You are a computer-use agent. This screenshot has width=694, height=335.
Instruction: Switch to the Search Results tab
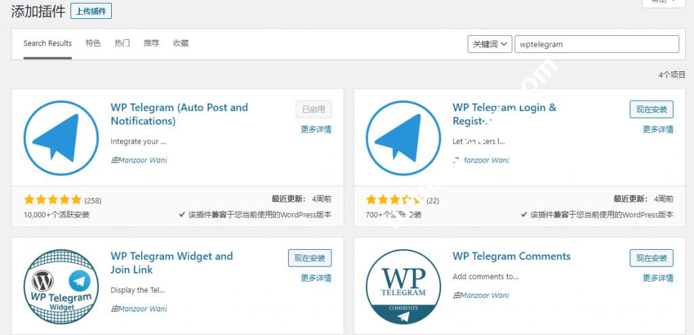tap(47, 43)
